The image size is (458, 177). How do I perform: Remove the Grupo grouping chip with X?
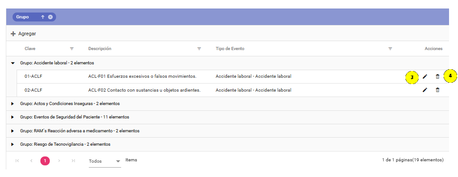point(50,17)
